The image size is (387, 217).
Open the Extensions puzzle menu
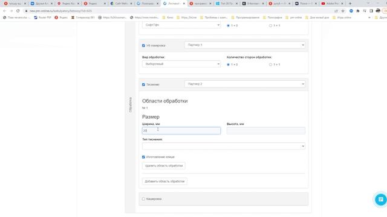click(358, 11)
